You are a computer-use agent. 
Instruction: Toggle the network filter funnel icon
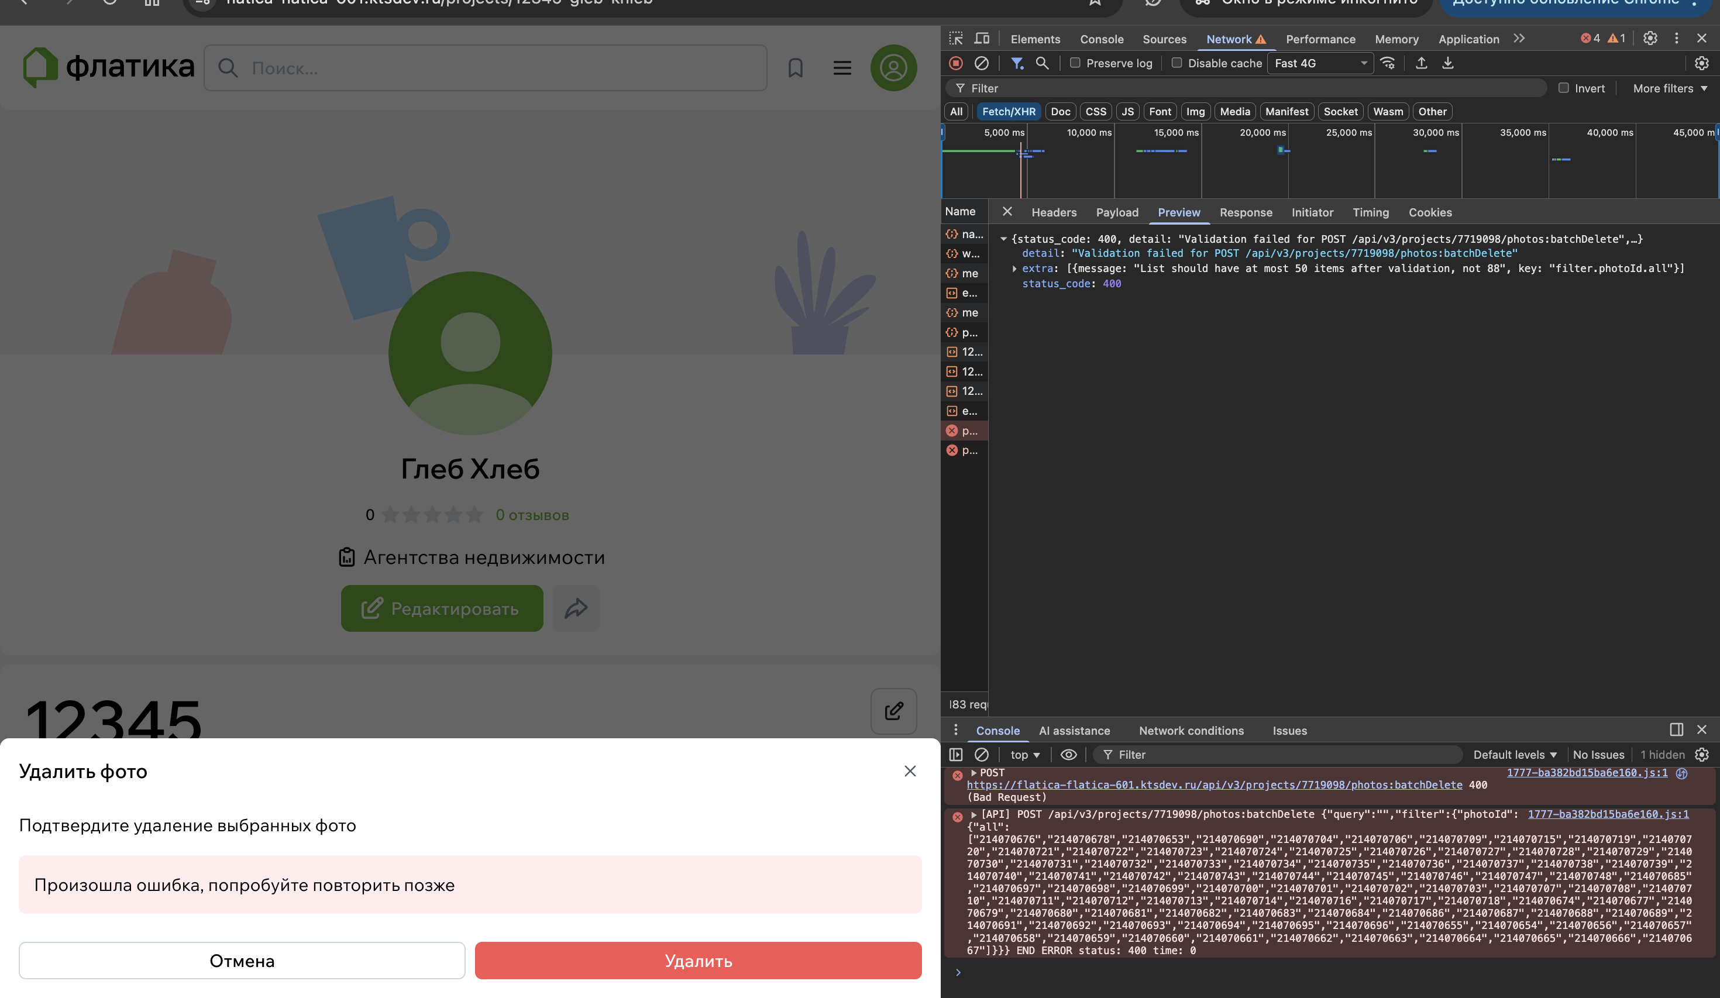[x=1017, y=63]
